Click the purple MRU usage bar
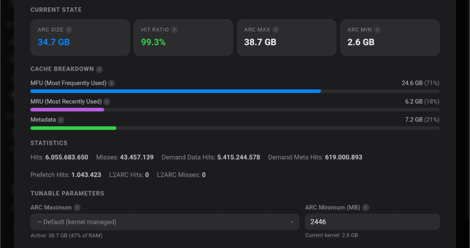Viewport: 470px width, 248px height. 67,110
